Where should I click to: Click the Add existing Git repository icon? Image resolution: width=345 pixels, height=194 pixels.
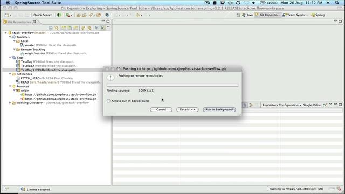click(64, 28)
